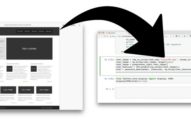The width and height of the screenshot is (191, 127).
Task: Close the beta_version browser tab
Action: [126, 33]
